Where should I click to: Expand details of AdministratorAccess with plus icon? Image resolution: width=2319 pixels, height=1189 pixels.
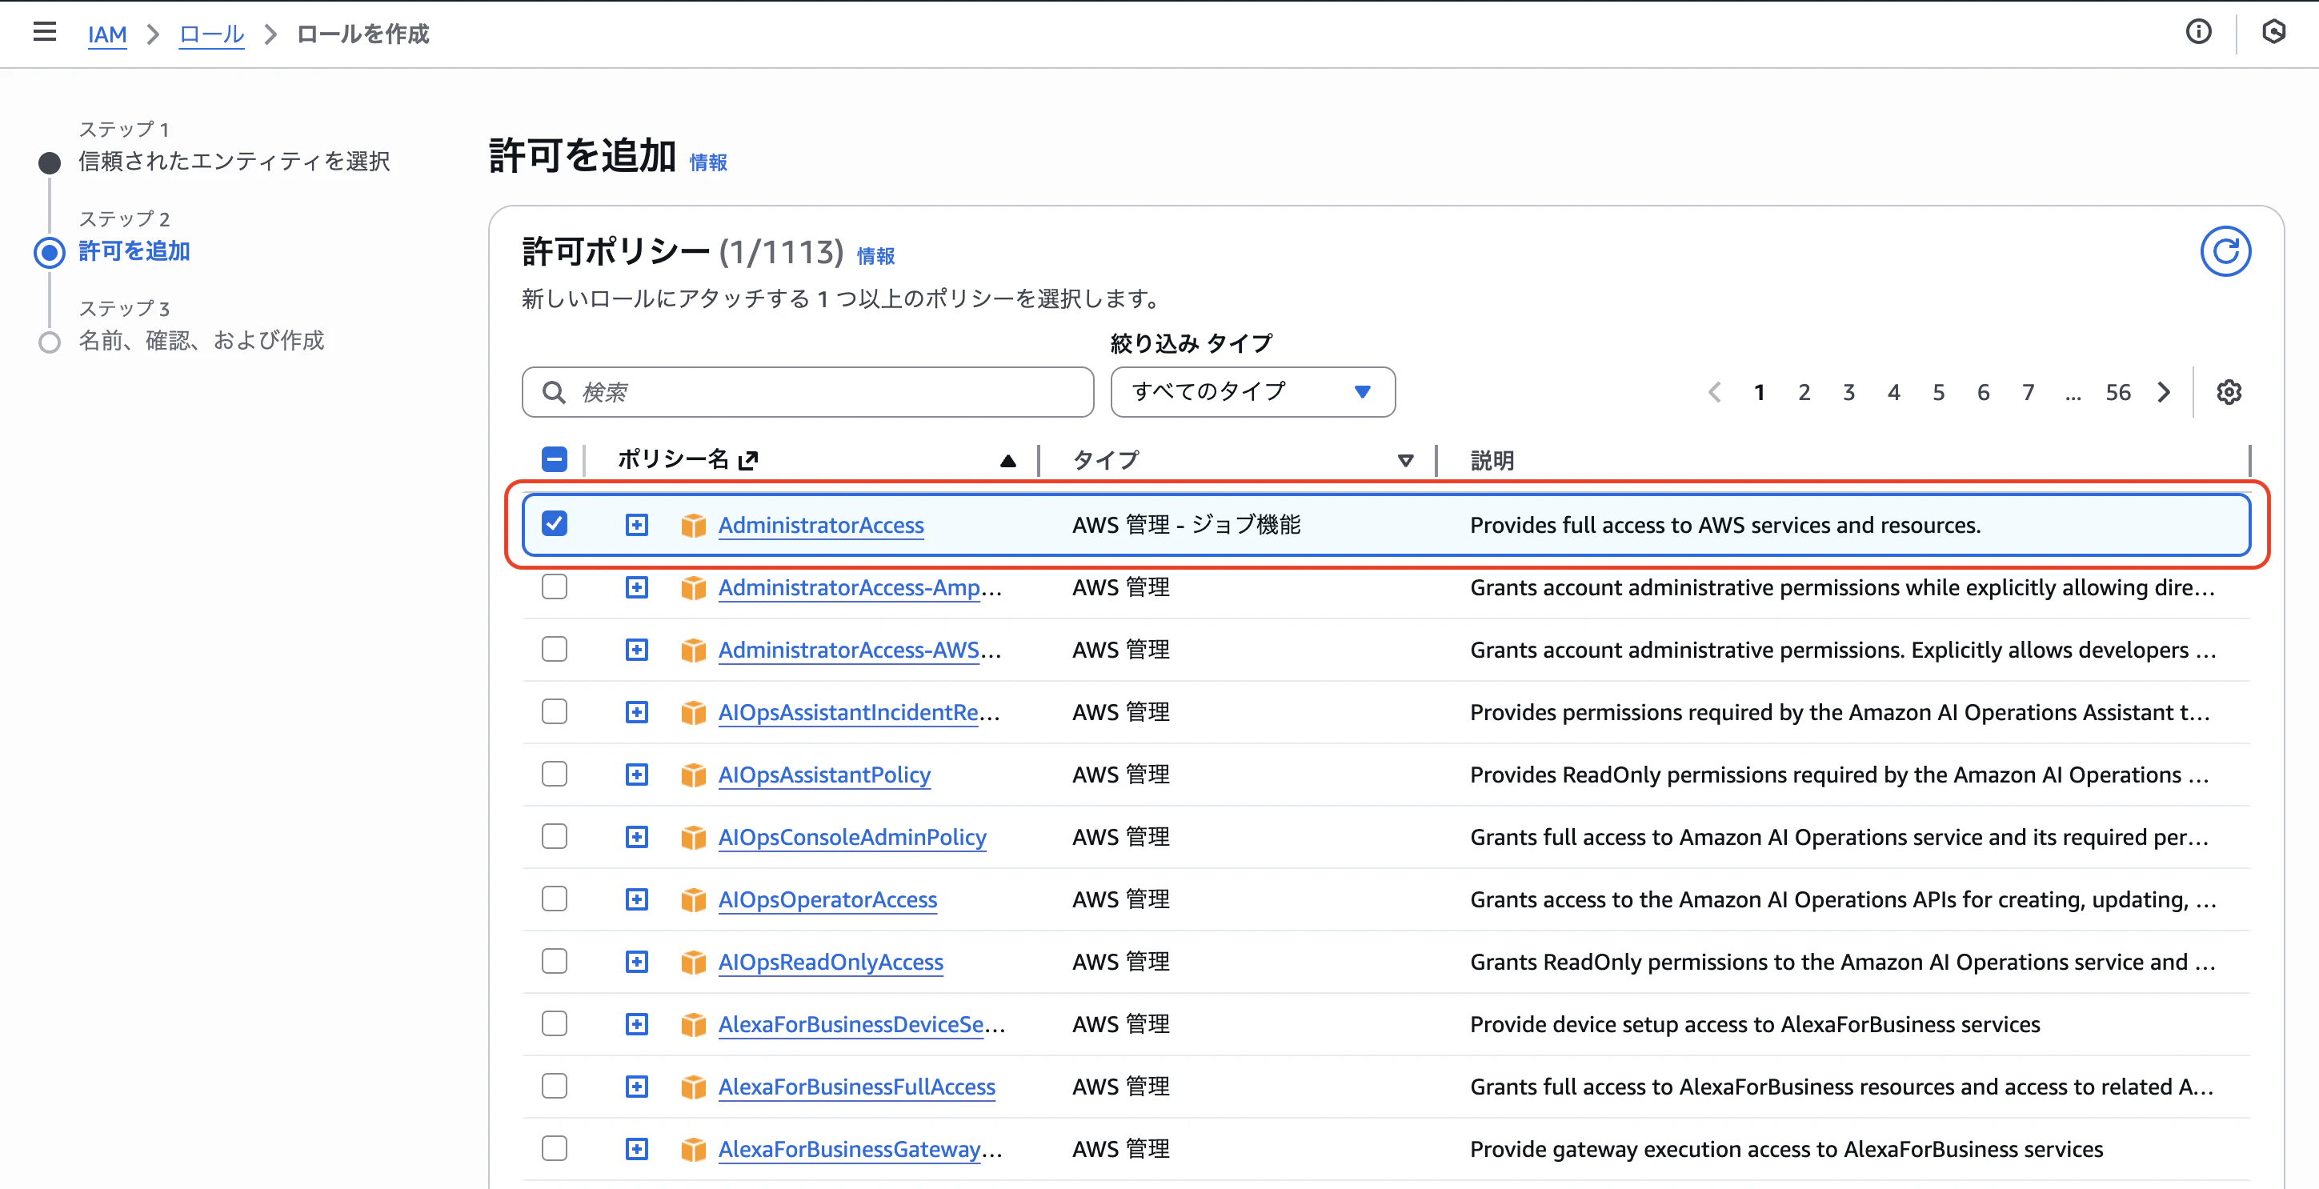[x=637, y=525]
